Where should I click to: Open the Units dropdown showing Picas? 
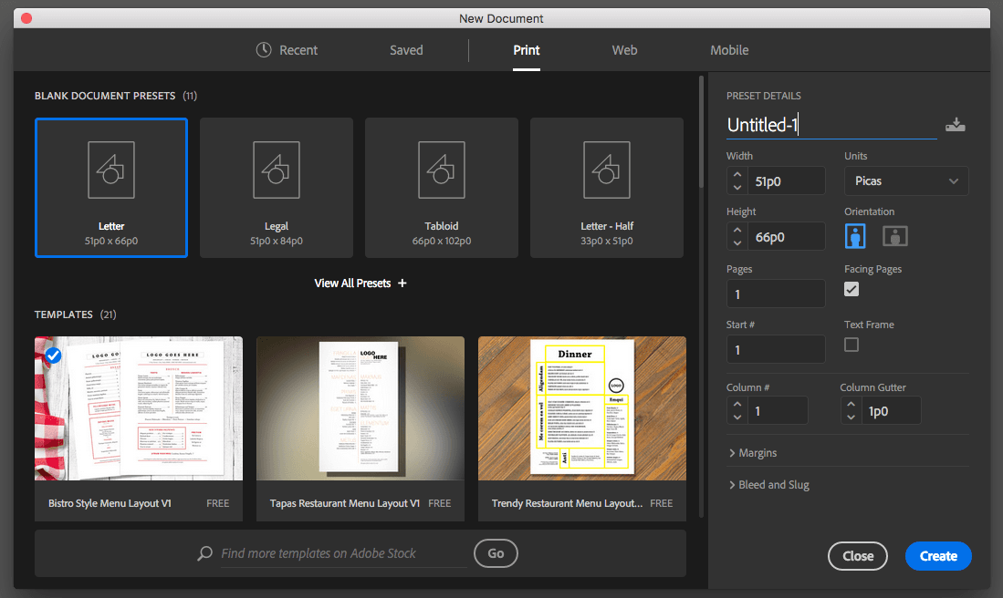906,181
